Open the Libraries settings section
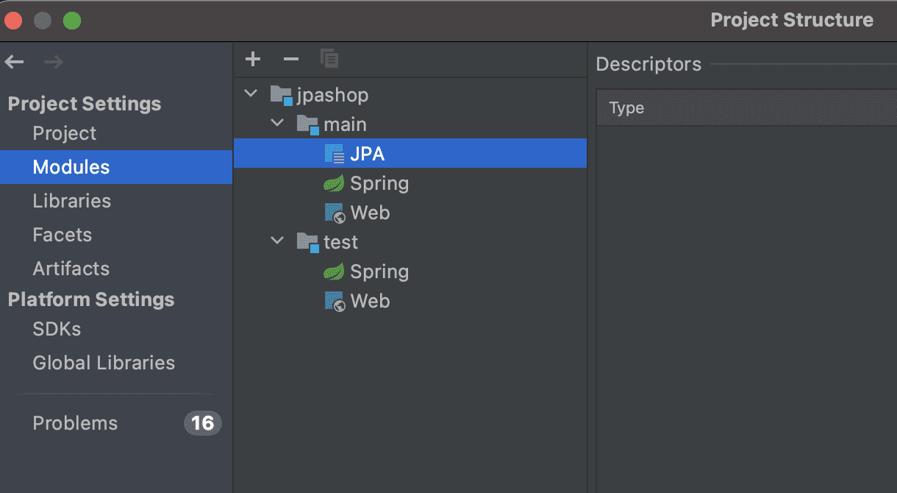 pyautogui.click(x=72, y=201)
